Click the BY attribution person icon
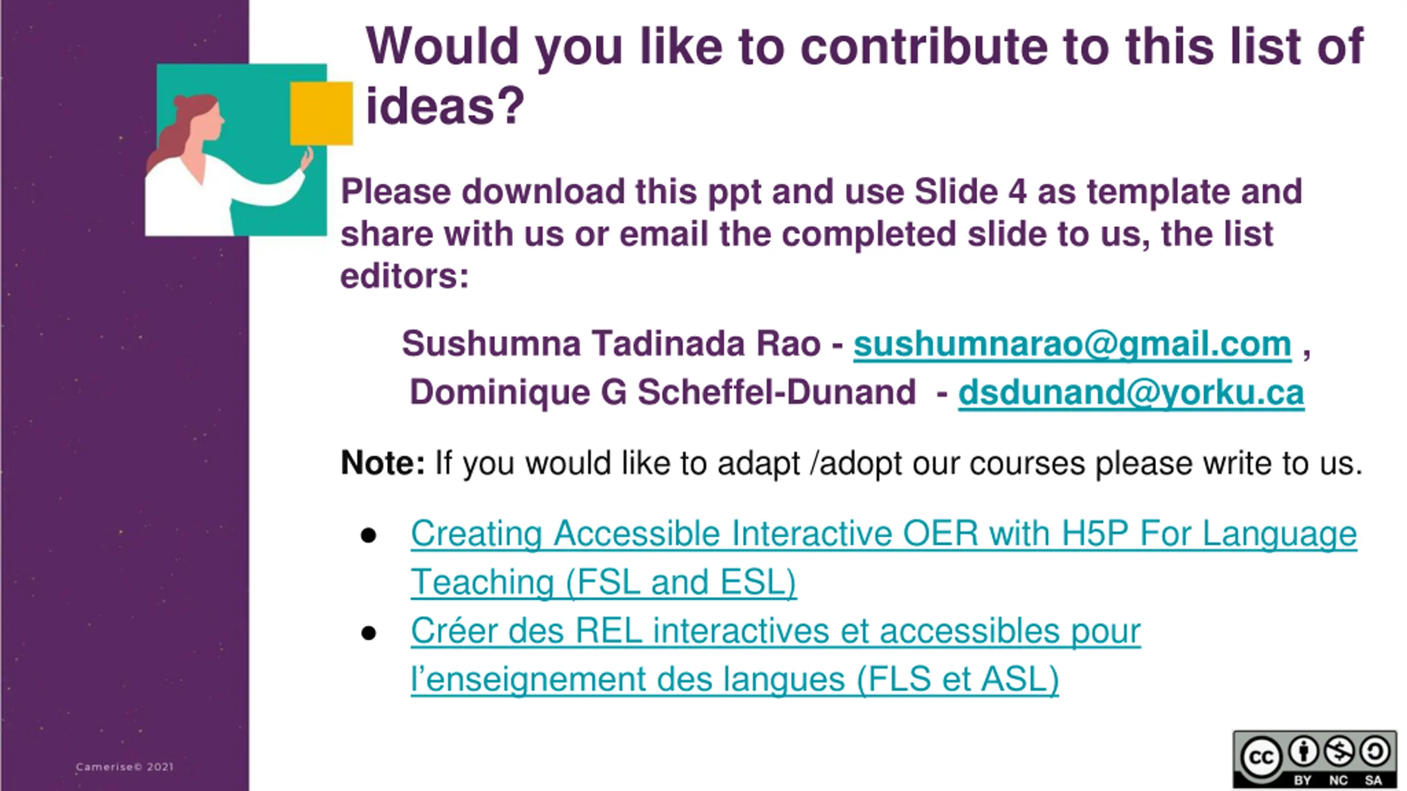This screenshot has width=1407, height=791. 1304,751
